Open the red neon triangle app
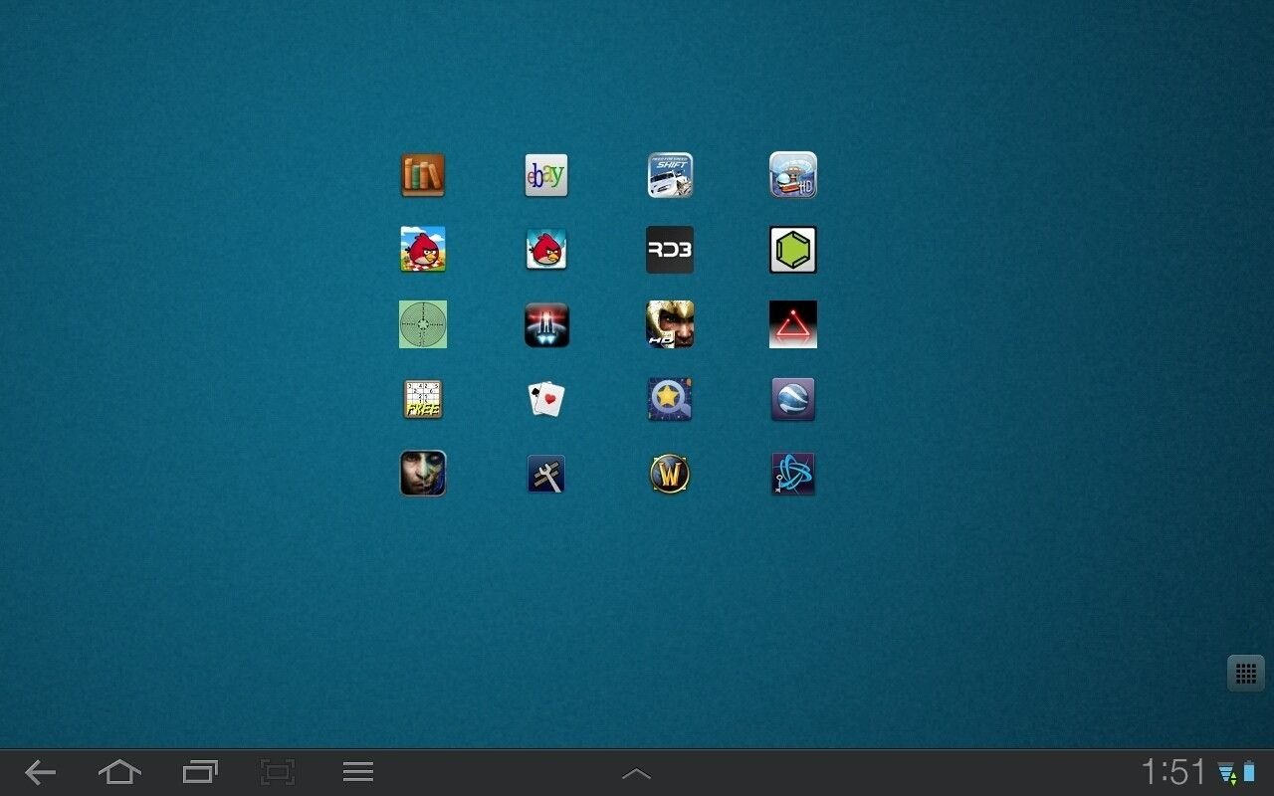The width and height of the screenshot is (1274, 796). [x=793, y=324]
